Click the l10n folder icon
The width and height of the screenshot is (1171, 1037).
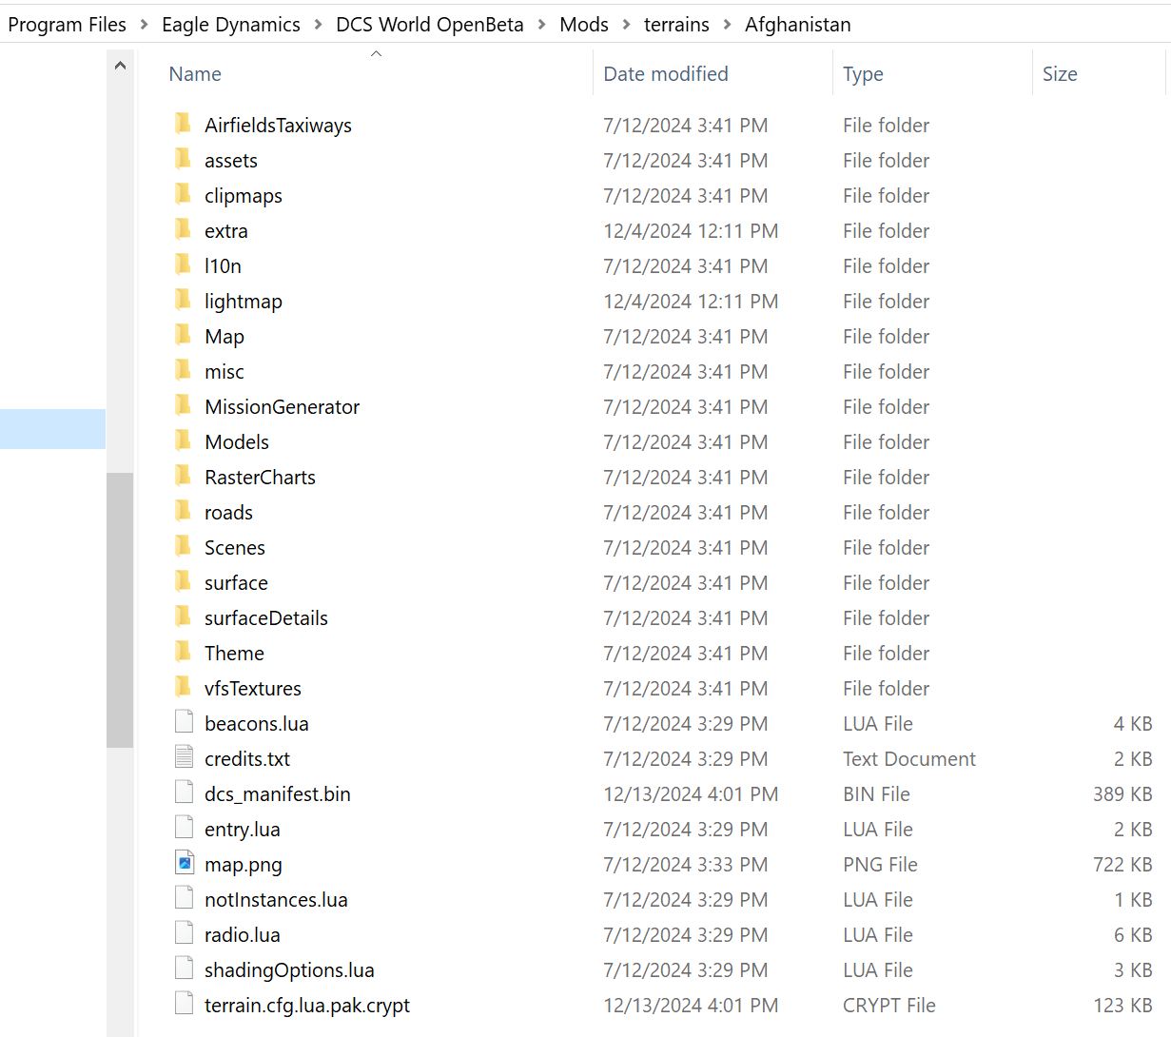coord(184,264)
